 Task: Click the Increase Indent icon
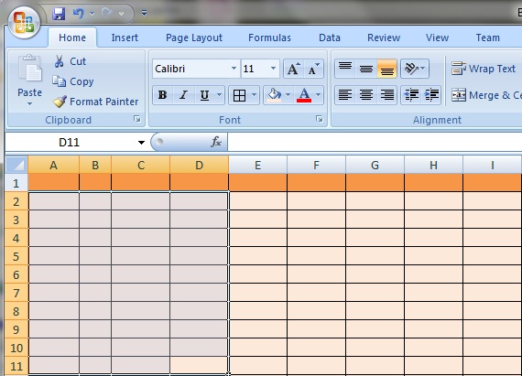[431, 95]
